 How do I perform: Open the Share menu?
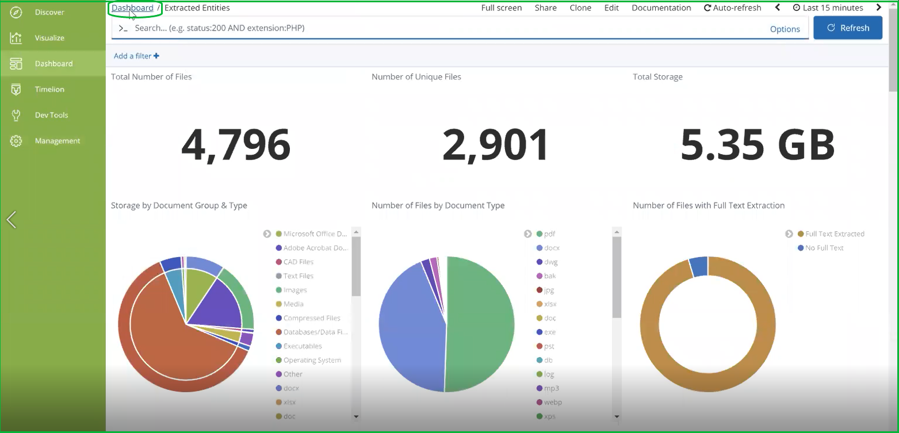(x=545, y=8)
